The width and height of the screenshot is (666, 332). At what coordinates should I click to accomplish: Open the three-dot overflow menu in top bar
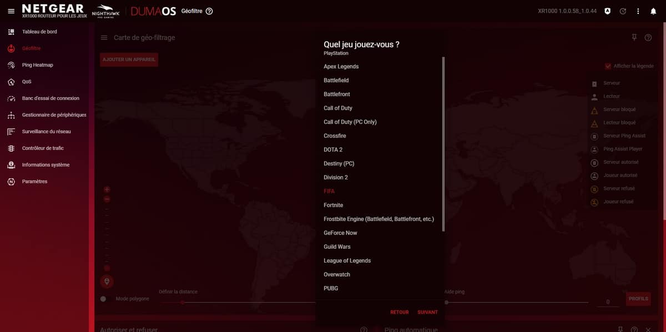(638, 11)
